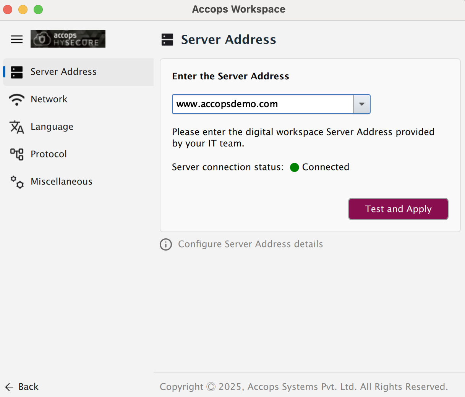This screenshot has height=397, width=465.
Task: Click the Accops HySecure logo
Action: (x=68, y=39)
